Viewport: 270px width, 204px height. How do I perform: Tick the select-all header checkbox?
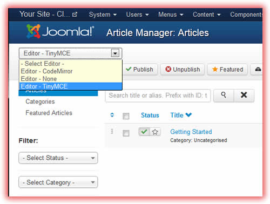126,116
